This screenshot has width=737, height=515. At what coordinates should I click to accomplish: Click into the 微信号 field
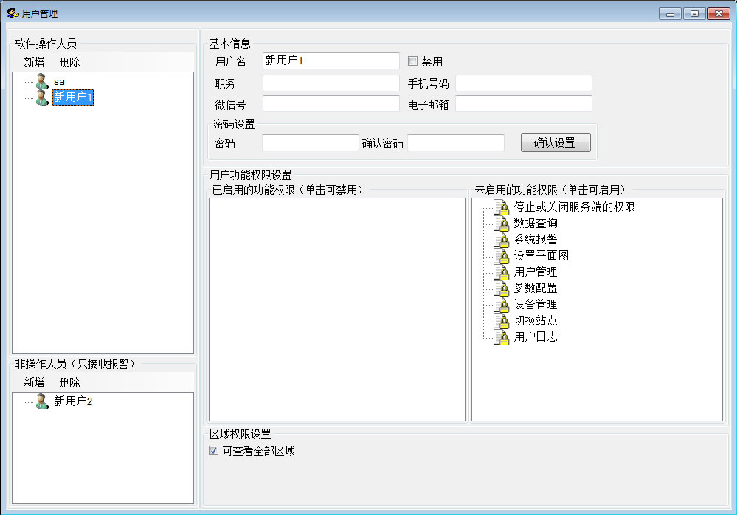tap(331, 104)
